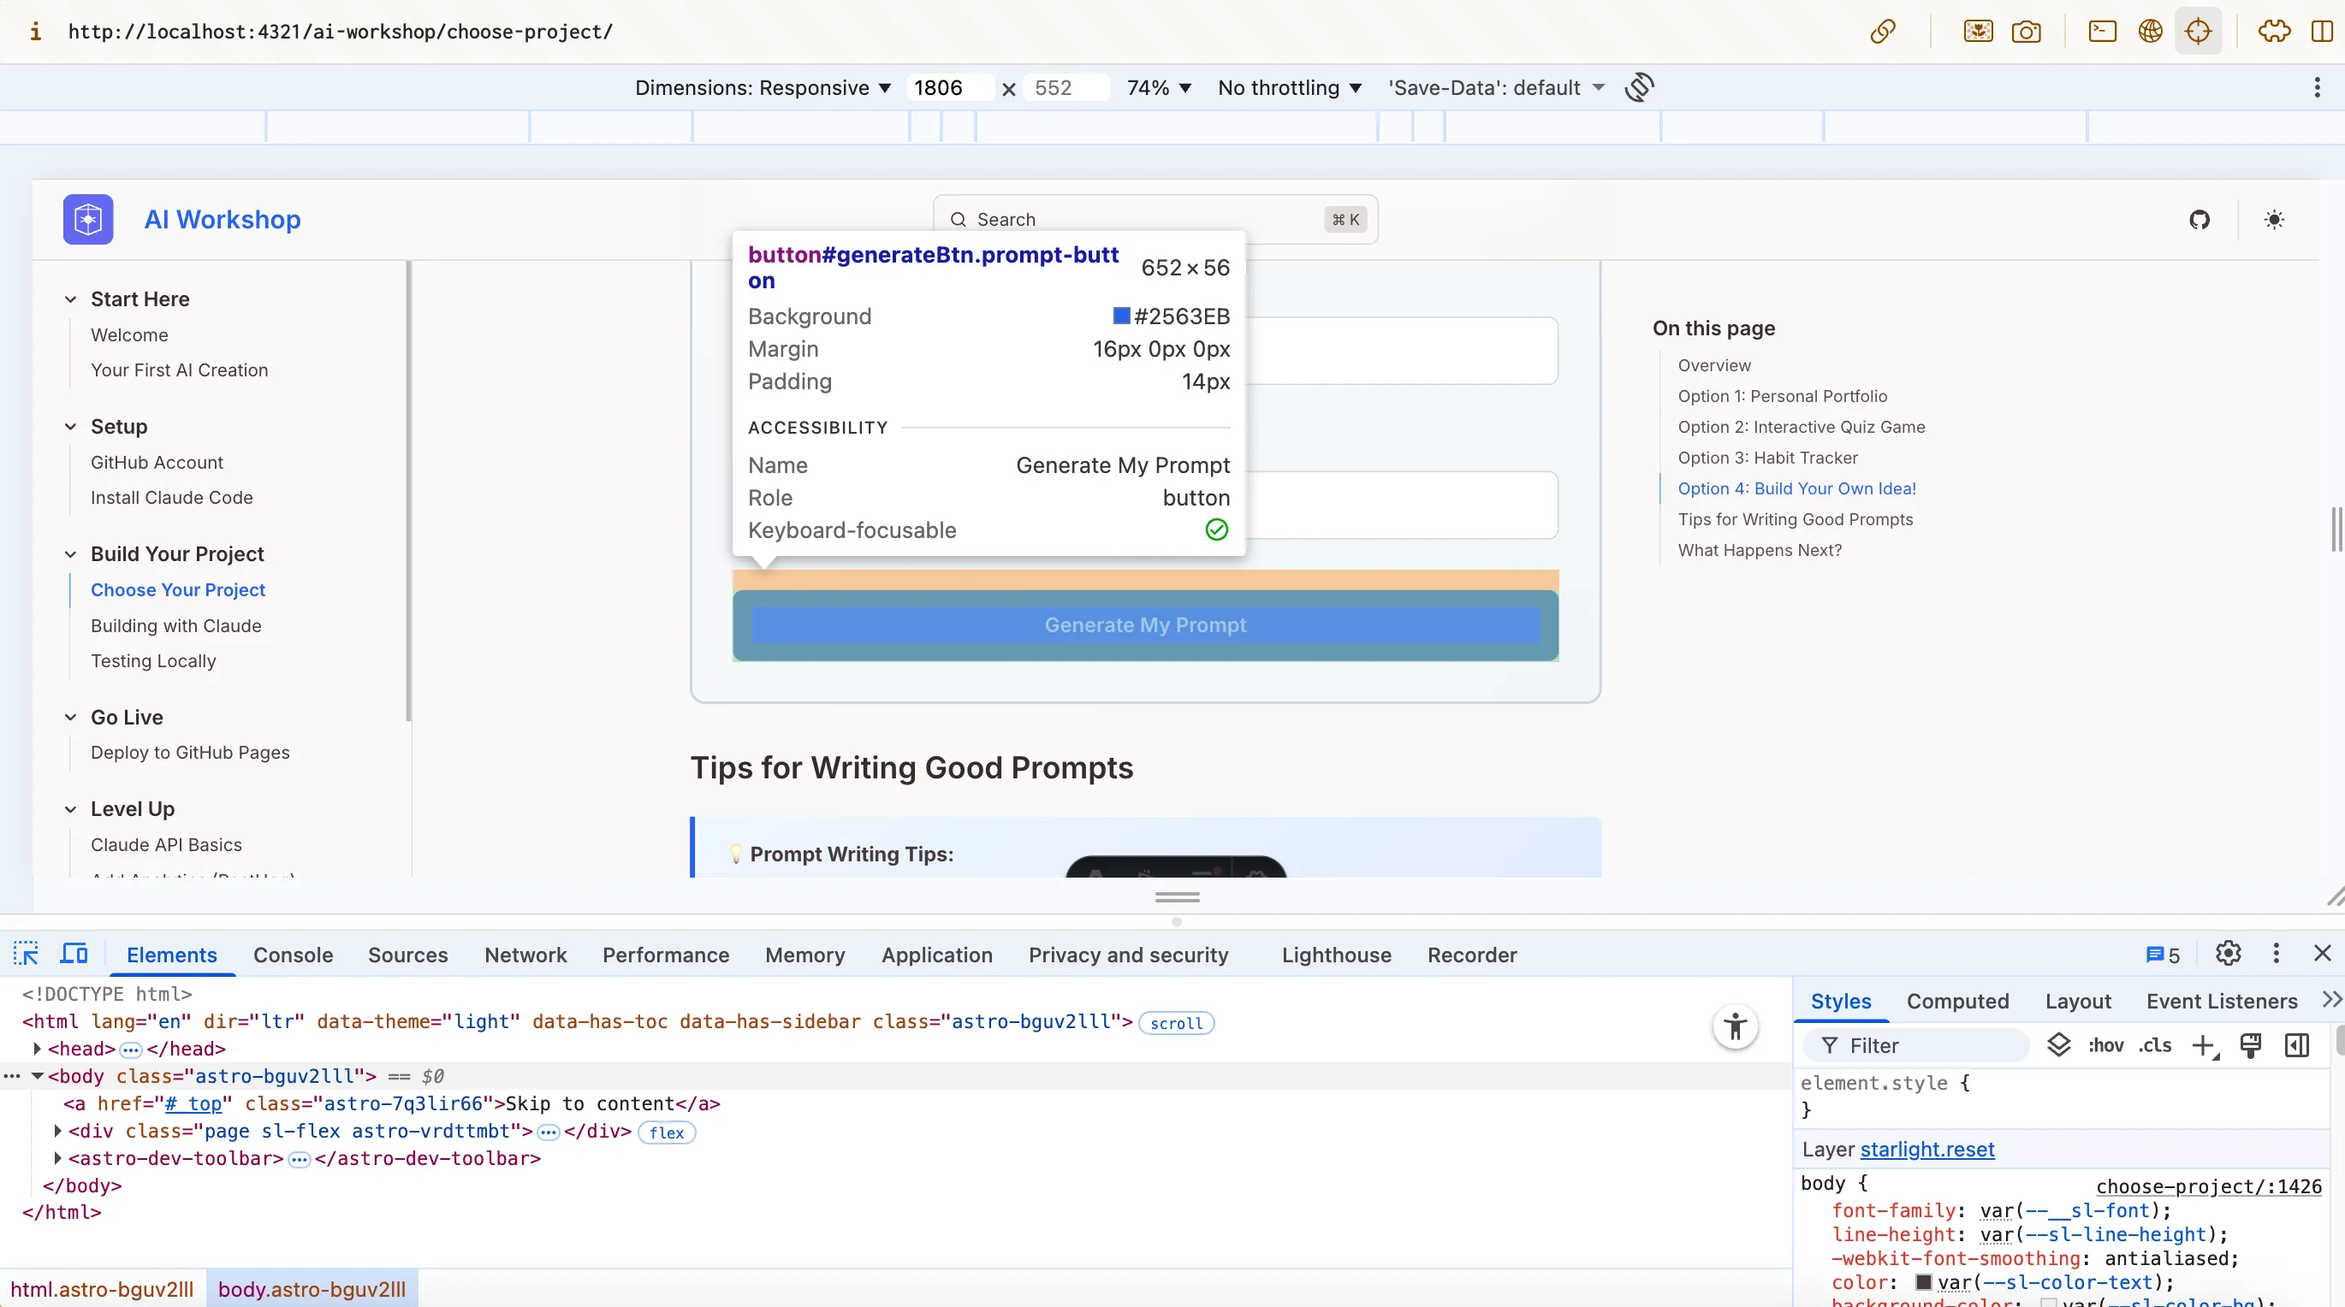Screen dimensions: 2345x1307
Task: Collapse the Setup sidebar section
Action: pyautogui.click(x=70, y=427)
